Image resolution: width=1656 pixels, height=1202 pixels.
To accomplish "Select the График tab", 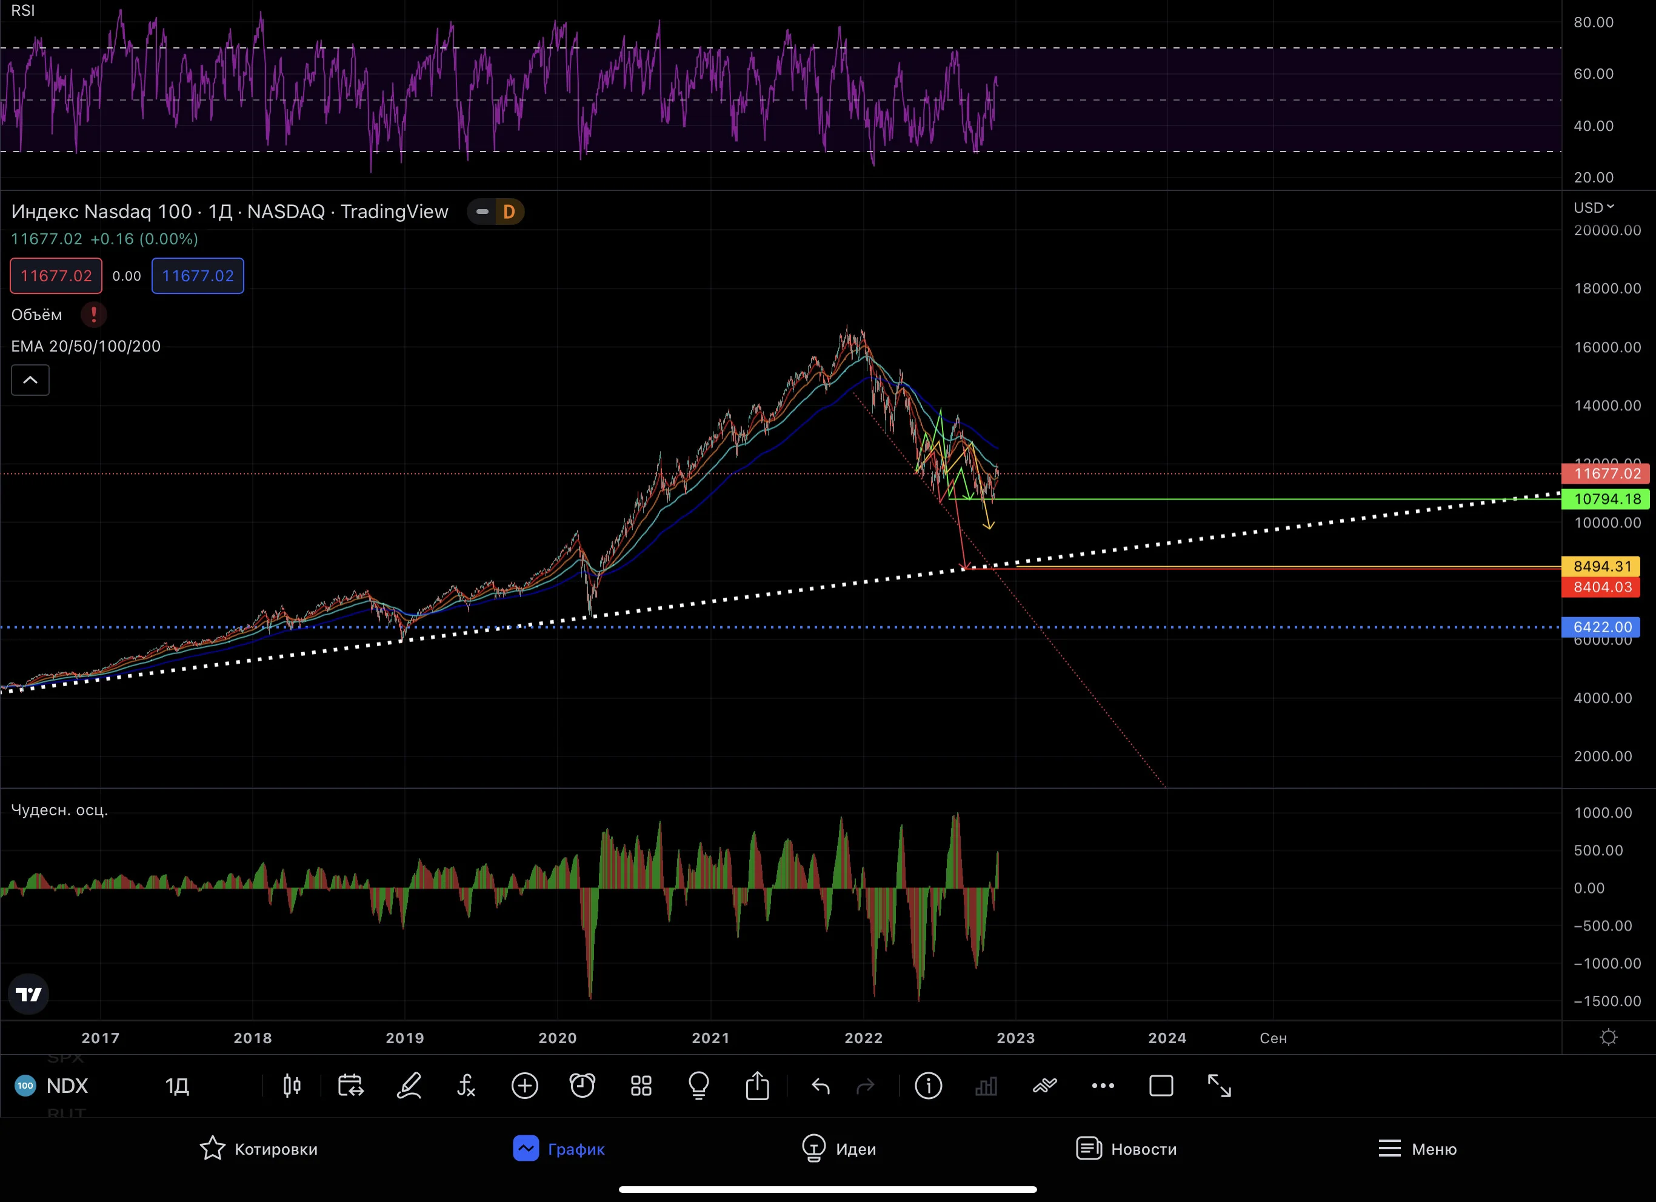I will [559, 1149].
